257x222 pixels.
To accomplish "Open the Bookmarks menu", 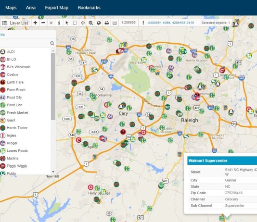I will [x=89, y=8].
